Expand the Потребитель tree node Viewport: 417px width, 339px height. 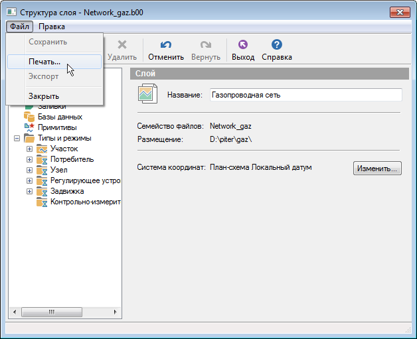click(29, 160)
